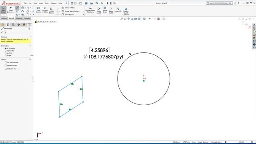
Task: Click the Exit Sketch button
Action: coord(3,10)
